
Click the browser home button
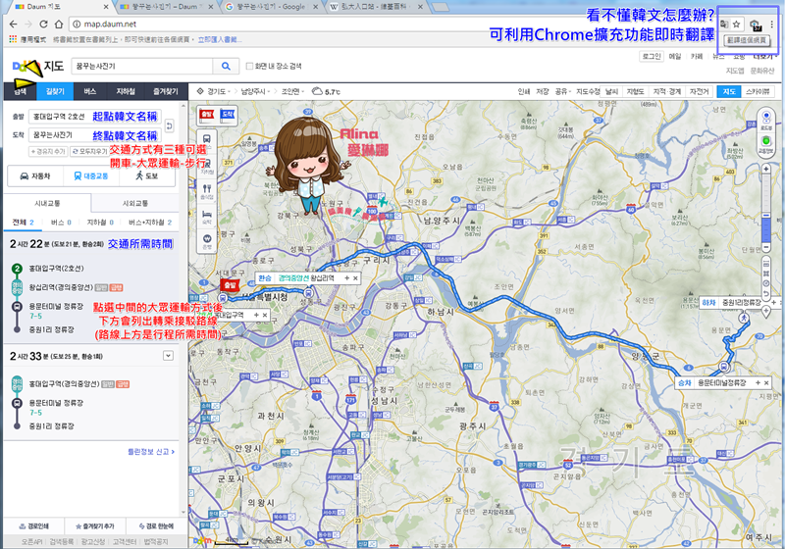[x=59, y=24]
